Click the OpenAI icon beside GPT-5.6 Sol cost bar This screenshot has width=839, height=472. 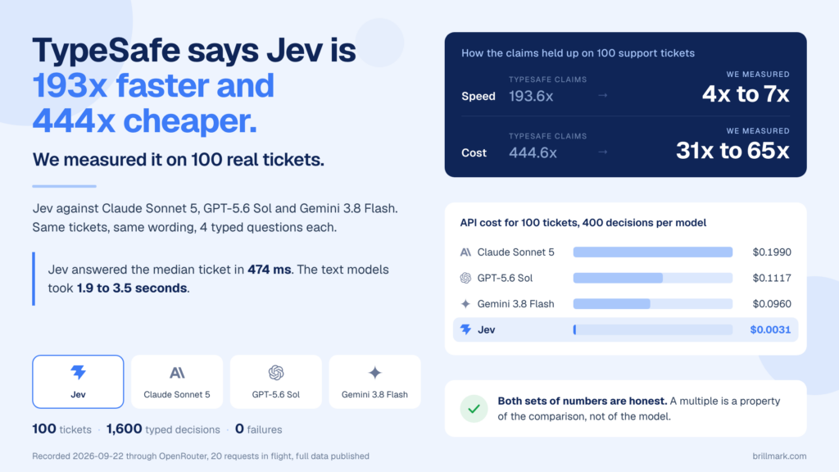pyautogui.click(x=465, y=278)
